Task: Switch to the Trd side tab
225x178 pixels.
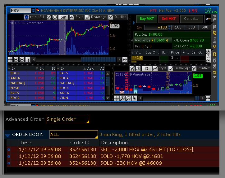Action: (214, 18)
